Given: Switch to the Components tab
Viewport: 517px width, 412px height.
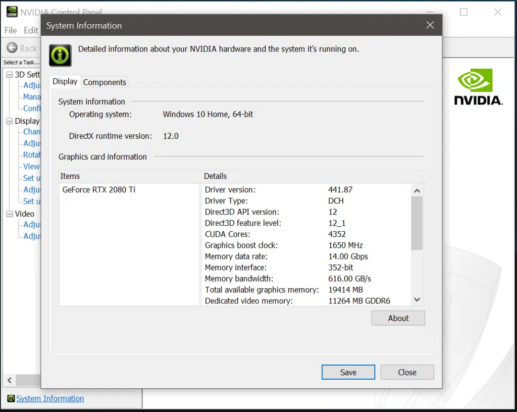Looking at the screenshot, I should (x=105, y=82).
